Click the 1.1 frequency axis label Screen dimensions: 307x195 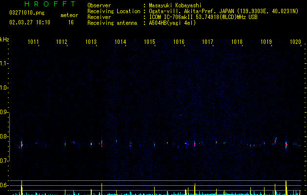pos(4,63)
